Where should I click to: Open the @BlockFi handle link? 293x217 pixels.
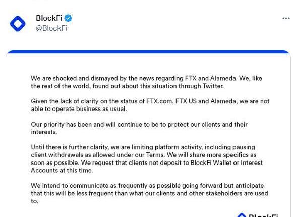click(x=51, y=28)
